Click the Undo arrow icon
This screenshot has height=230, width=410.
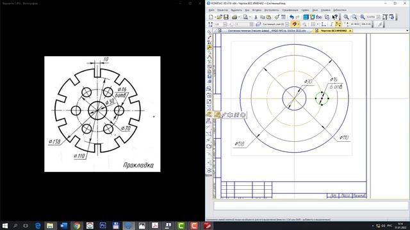(x=291, y=17)
